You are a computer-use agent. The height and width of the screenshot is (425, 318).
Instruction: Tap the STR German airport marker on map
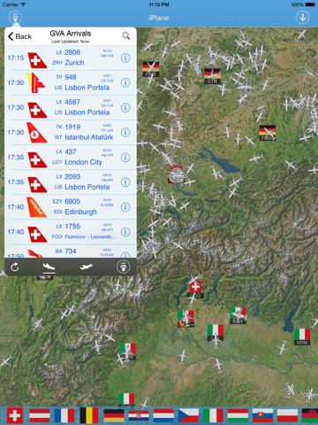coord(212,76)
